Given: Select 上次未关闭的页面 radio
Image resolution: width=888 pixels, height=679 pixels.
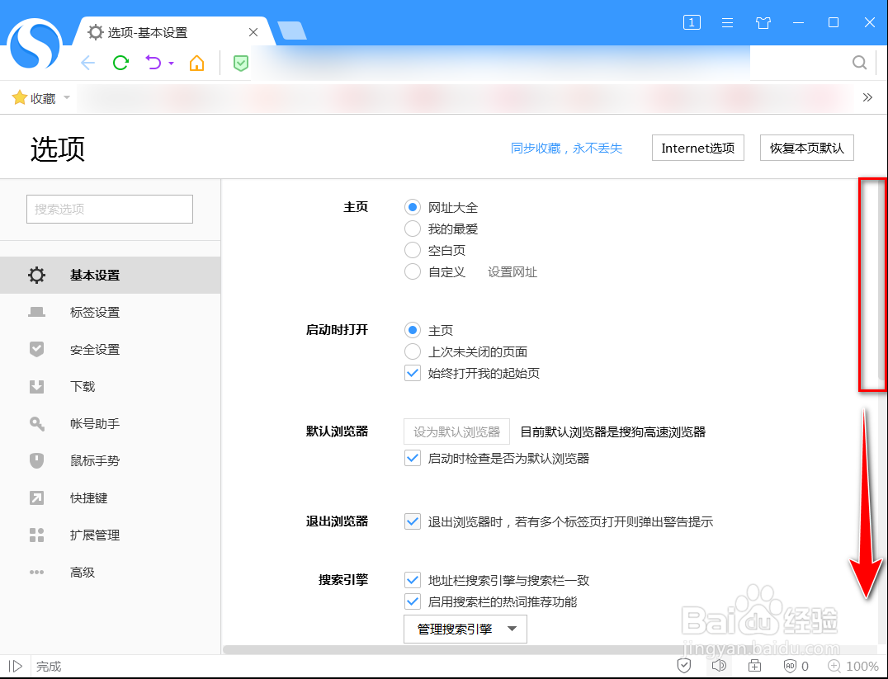Looking at the screenshot, I should (413, 351).
